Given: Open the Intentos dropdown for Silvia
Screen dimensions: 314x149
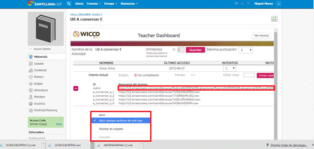Looking at the screenshot, I should click(230, 68).
